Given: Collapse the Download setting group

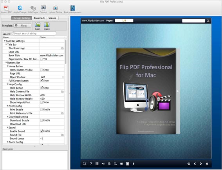Looking at the screenshot, I should pyautogui.click(x=7, y=117).
